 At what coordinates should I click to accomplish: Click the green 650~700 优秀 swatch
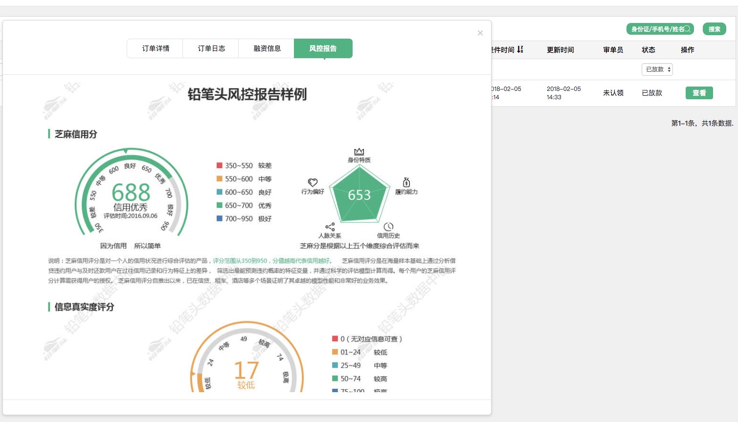coord(220,205)
